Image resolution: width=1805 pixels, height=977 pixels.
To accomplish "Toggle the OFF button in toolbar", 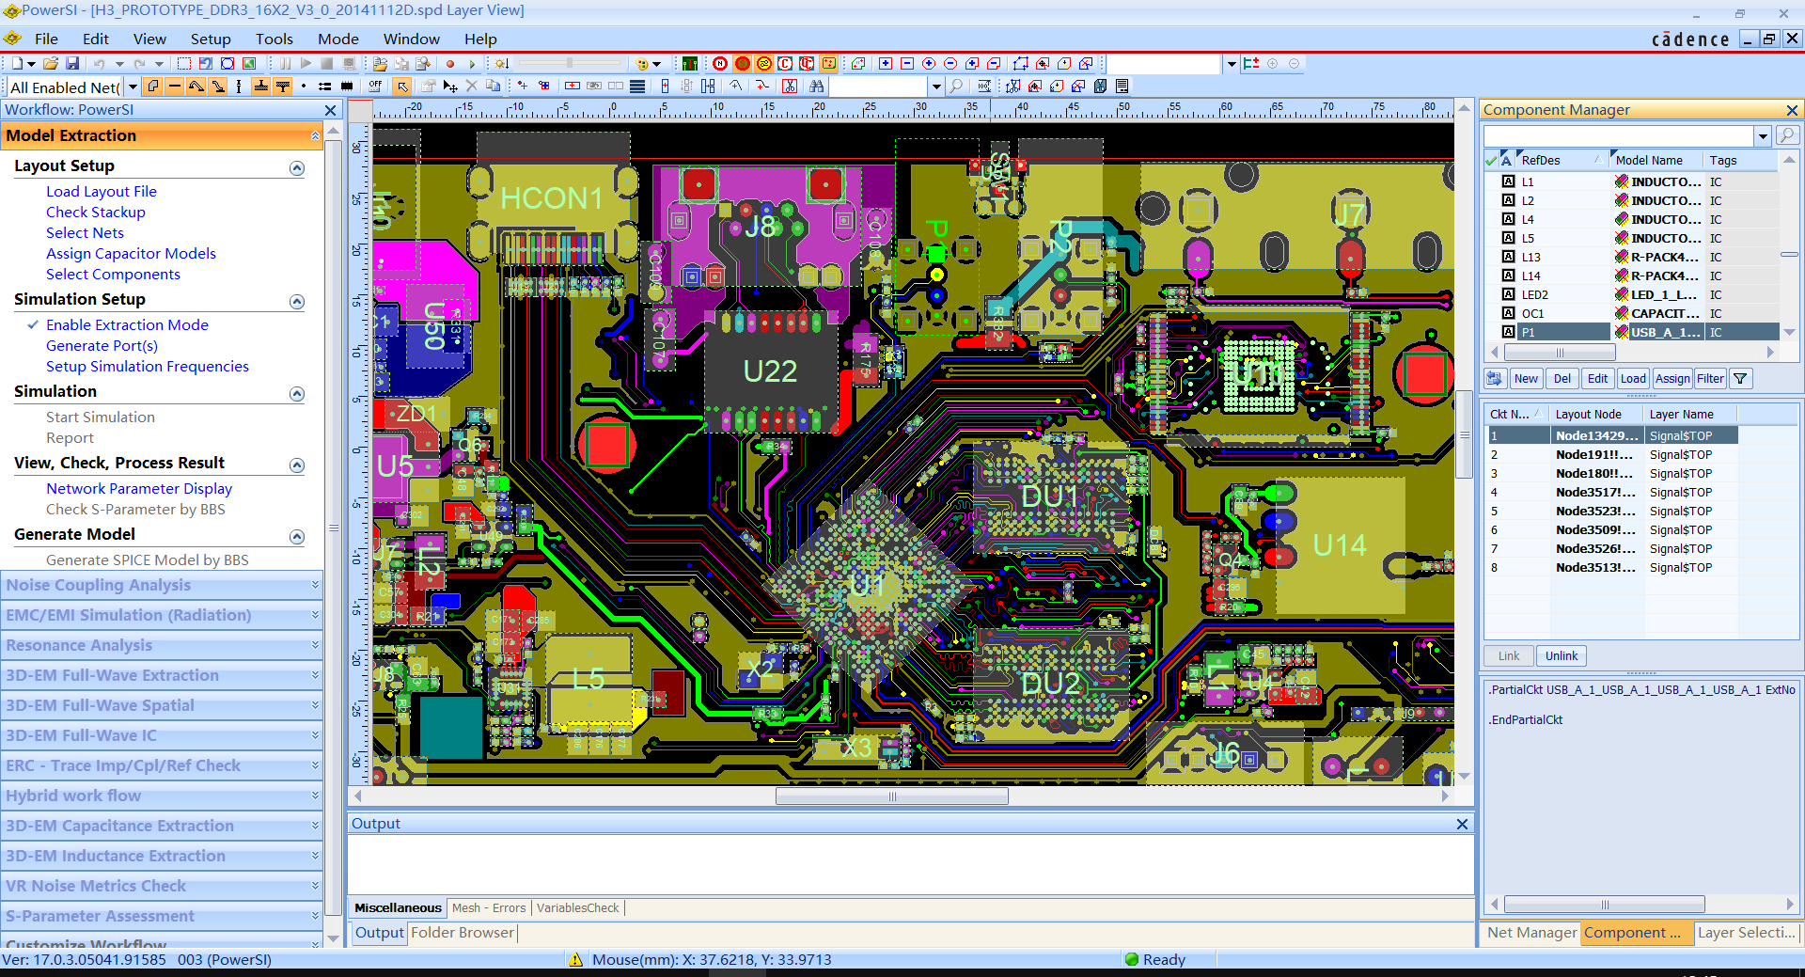I will (x=375, y=87).
